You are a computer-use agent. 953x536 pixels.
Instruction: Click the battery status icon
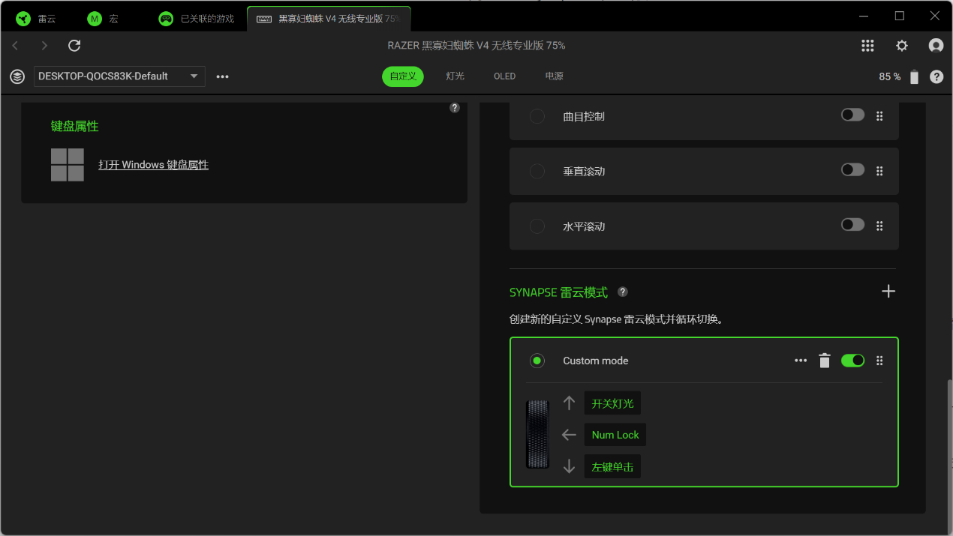[x=914, y=76]
